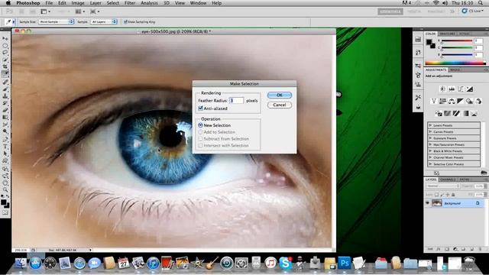Add a Threshold adjustment

pyautogui.click(x=456, y=113)
